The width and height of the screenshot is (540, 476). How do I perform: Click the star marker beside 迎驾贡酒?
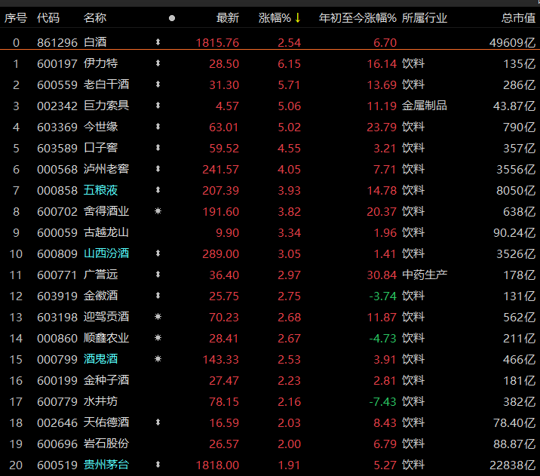point(158,317)
